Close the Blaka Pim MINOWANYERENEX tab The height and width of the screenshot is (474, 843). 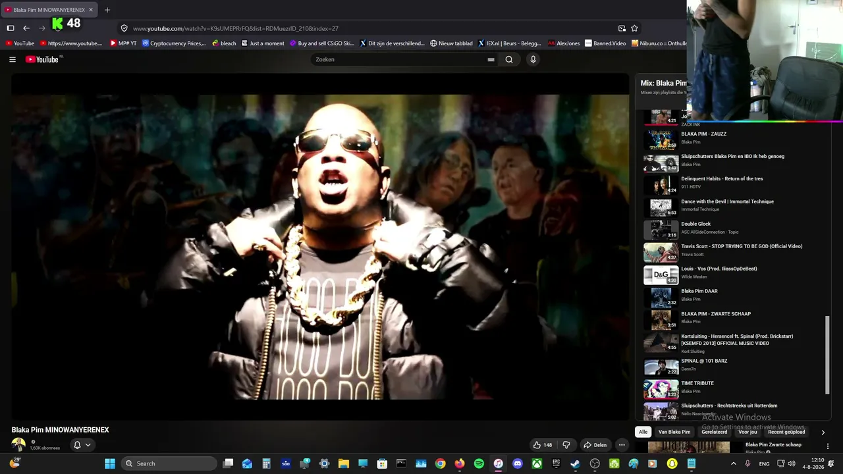tap(91, 10)
